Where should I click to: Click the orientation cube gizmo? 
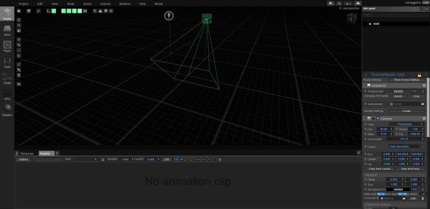point(352,19)
